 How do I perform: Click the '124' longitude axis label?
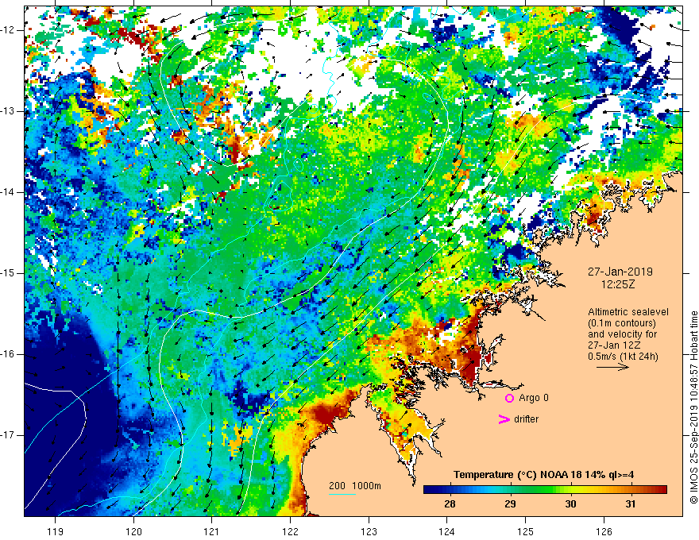447,532
